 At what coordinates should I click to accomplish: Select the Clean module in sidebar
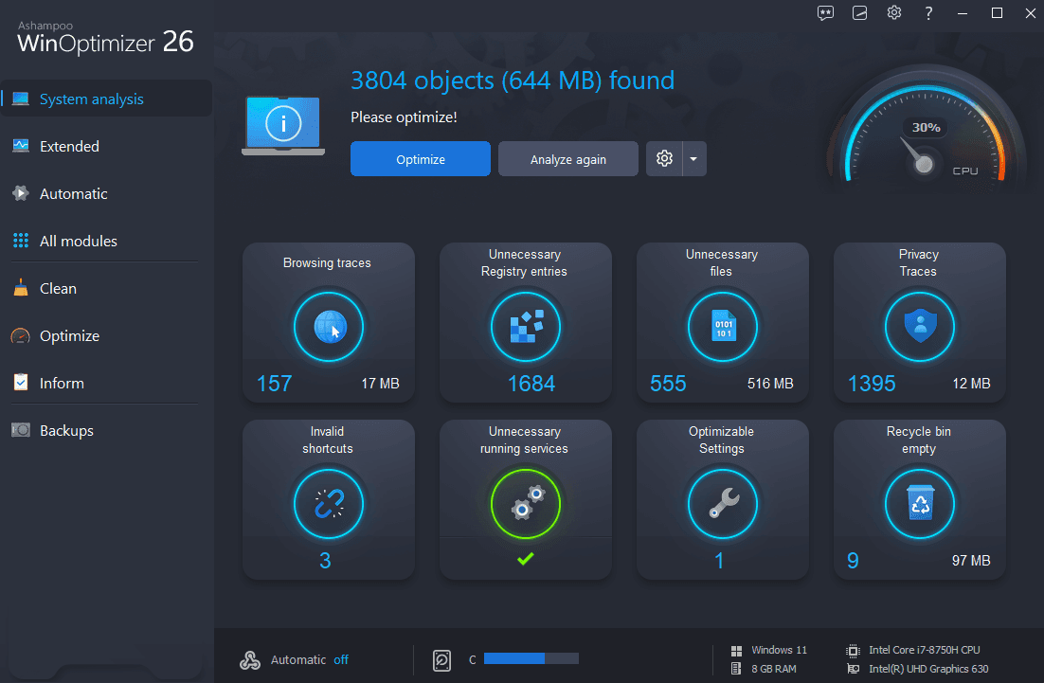coord(57,288)
